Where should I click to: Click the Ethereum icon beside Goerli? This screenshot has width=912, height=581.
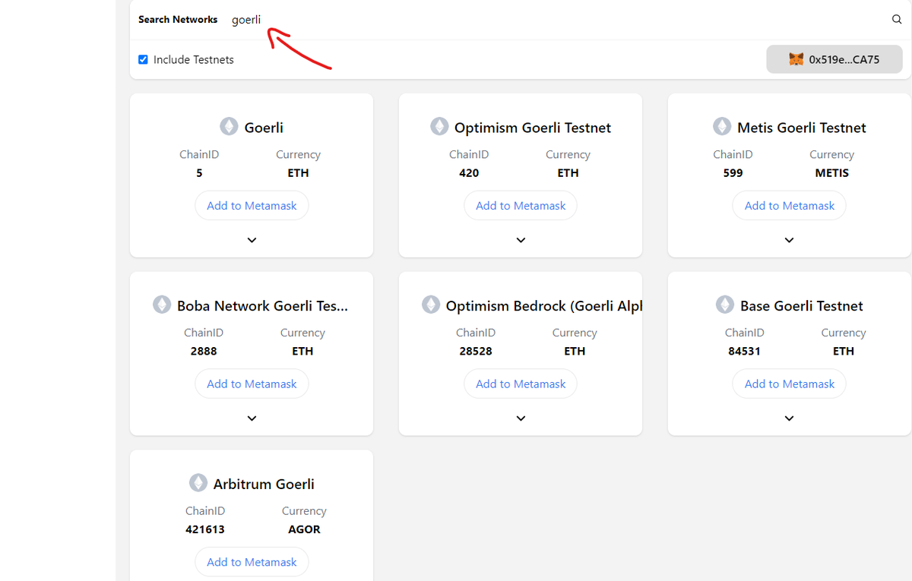pos(229,126)
